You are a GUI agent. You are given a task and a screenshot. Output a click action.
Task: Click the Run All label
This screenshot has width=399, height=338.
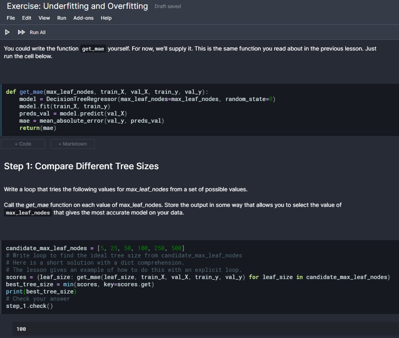(38, 32)
